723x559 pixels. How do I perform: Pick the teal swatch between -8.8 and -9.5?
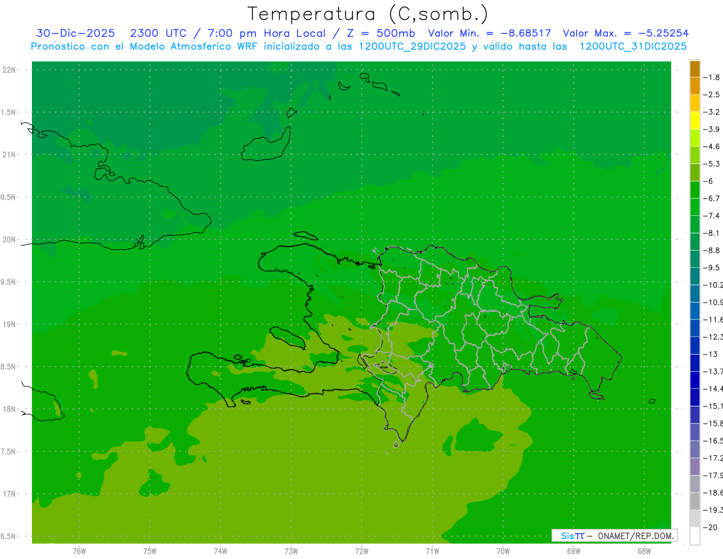(x=695, y=259)
